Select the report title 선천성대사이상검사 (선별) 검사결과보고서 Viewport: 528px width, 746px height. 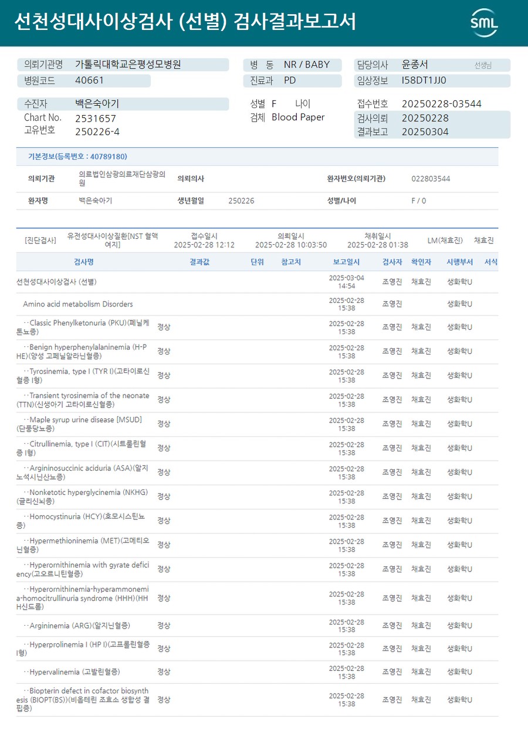point(185,22)
